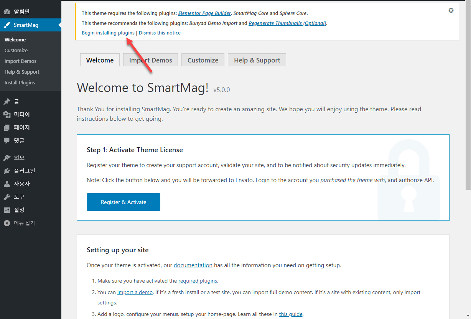
Task: Open the SmartMag menu item
Action: pos(31,25)
